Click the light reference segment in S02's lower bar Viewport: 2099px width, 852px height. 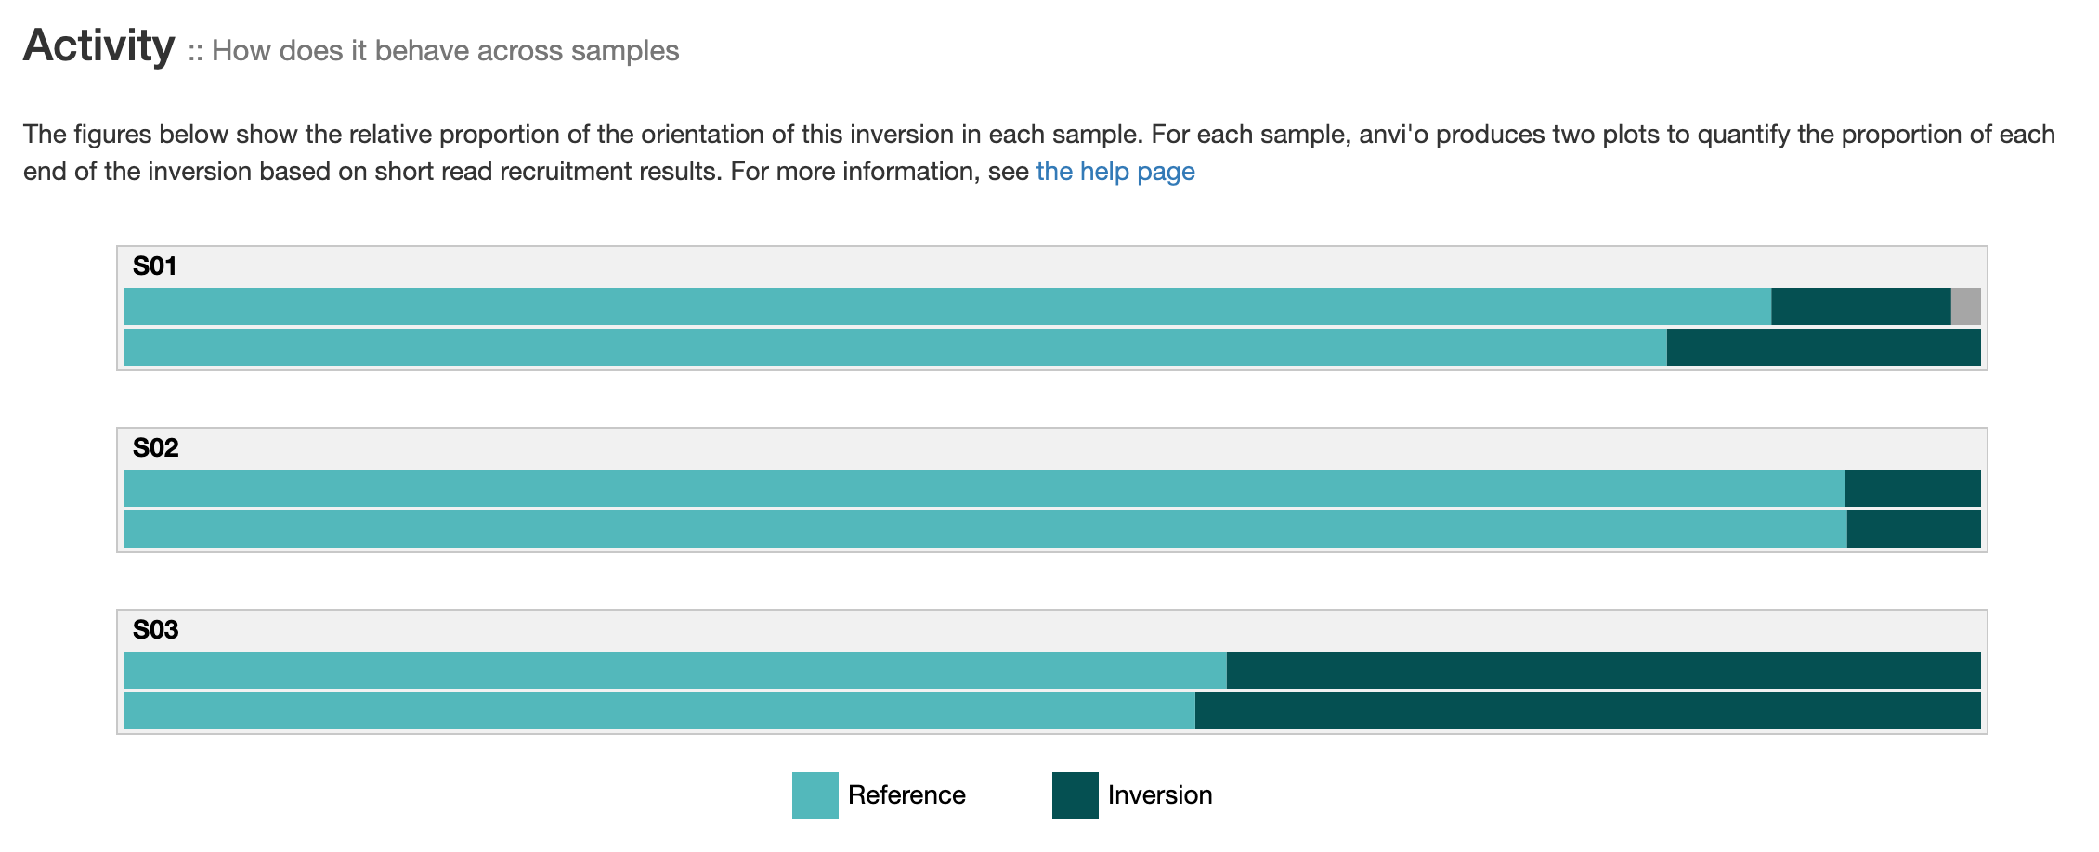[x=984, y=529]
